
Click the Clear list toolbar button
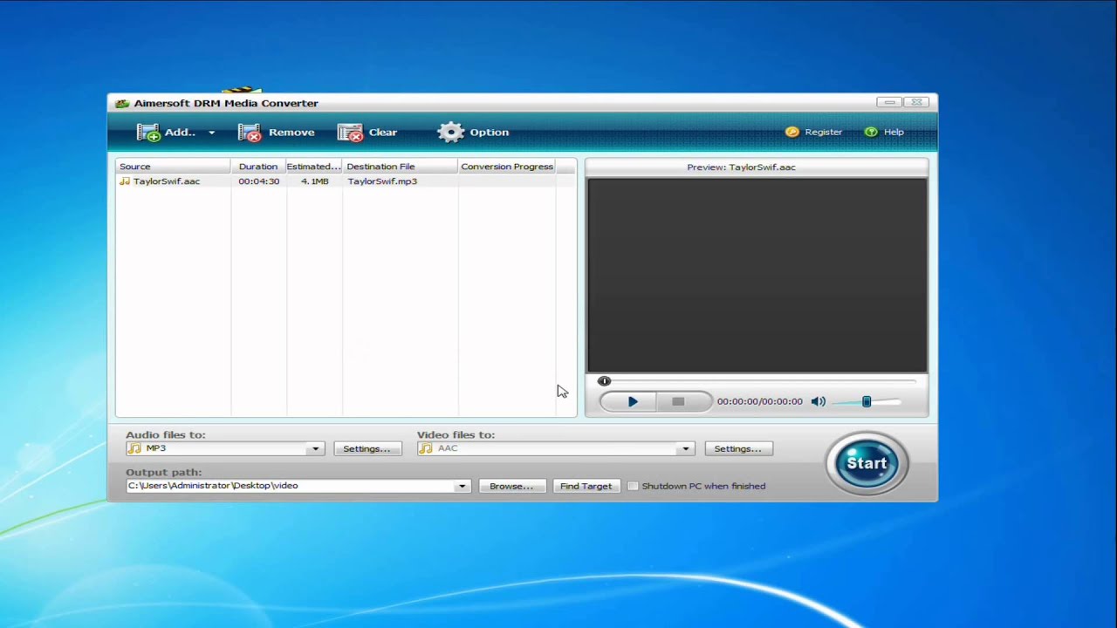367,133
